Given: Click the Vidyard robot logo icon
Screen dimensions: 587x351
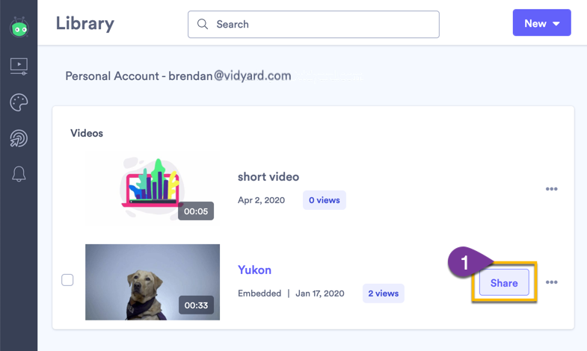Looking at the screenshot, I should tap(19, 28).
